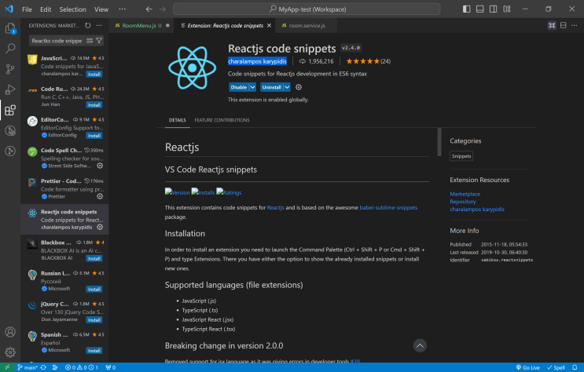Close the Reactjs code snippets extension tab
The image size is (584, 372).
point(269,25)
